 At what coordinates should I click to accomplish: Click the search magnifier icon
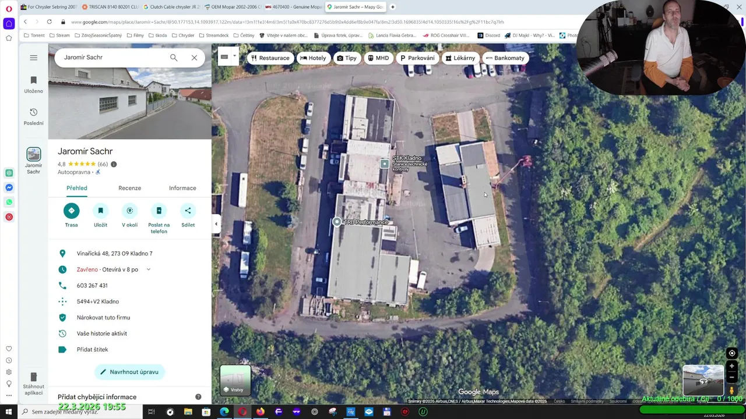click(x=174, y=58)
